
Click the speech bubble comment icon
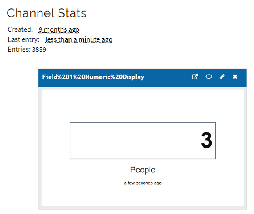(x=208, y=77)
